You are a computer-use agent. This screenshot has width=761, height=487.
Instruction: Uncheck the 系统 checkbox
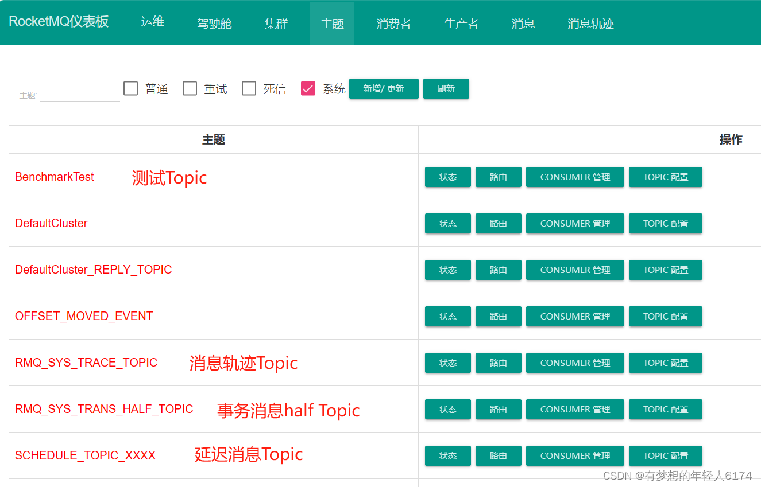click(308, 88)
